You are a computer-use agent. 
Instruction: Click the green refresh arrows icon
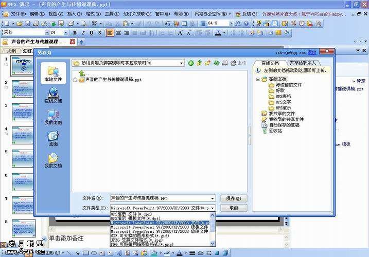pos(216,63)
